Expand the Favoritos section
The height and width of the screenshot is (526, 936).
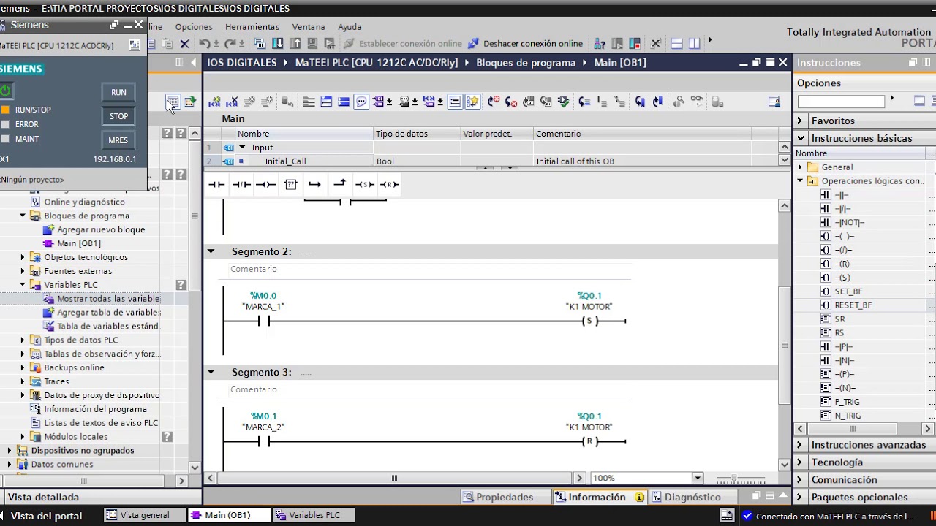click(x=800, y=121)
